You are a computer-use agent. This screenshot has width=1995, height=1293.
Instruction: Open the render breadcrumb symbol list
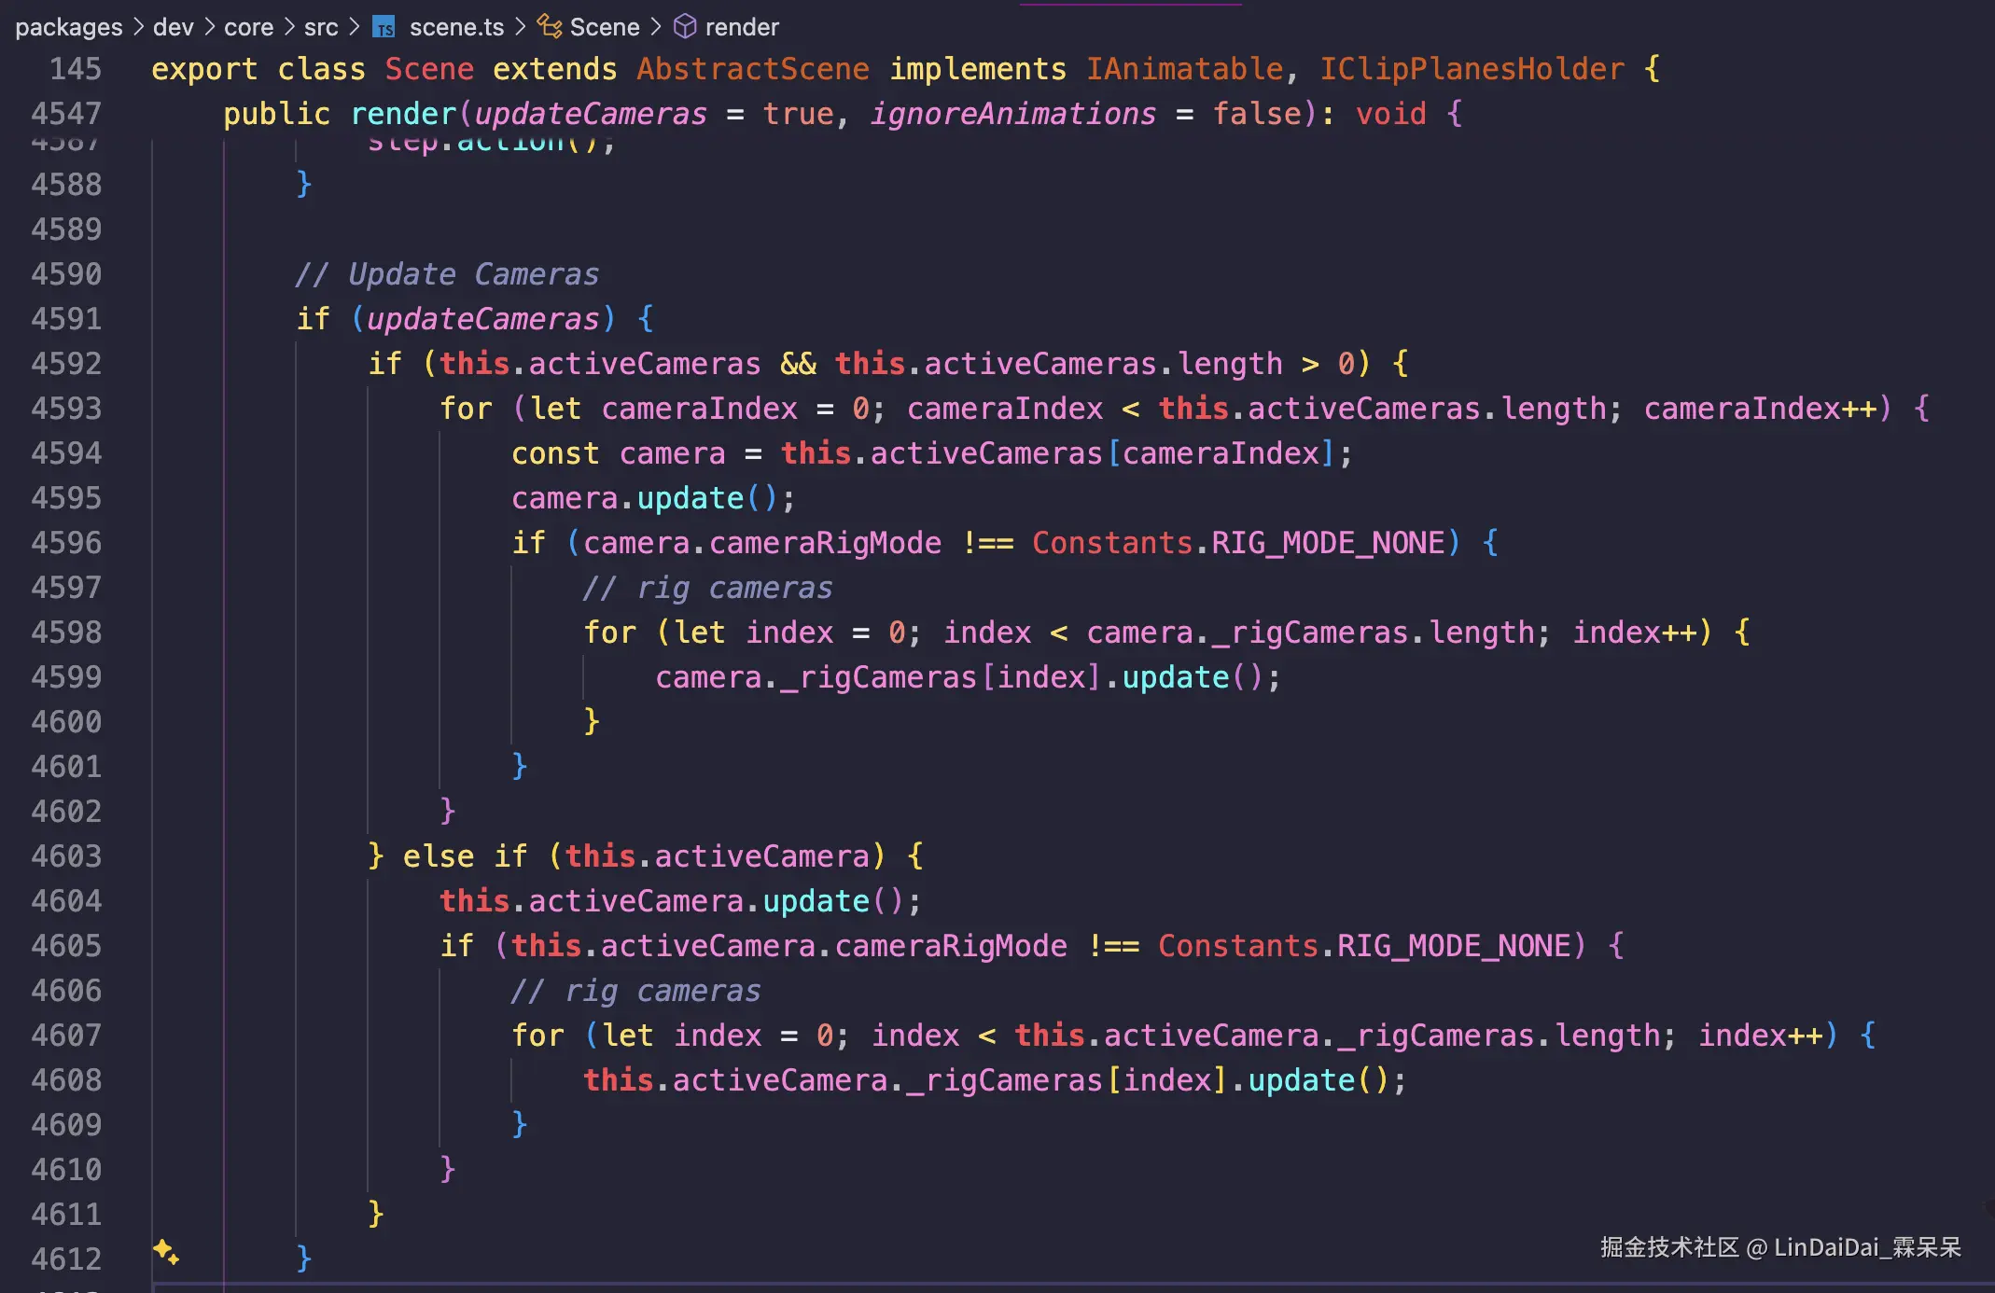(x=742, y=27)
